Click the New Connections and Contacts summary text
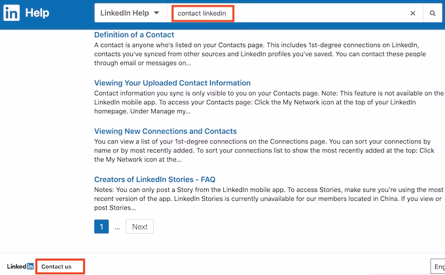This screenshot has width=445, height=275. (262, 150)
